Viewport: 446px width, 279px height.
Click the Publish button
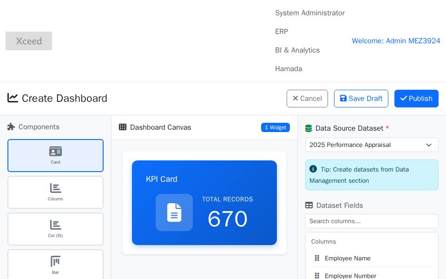coord(416,98)
